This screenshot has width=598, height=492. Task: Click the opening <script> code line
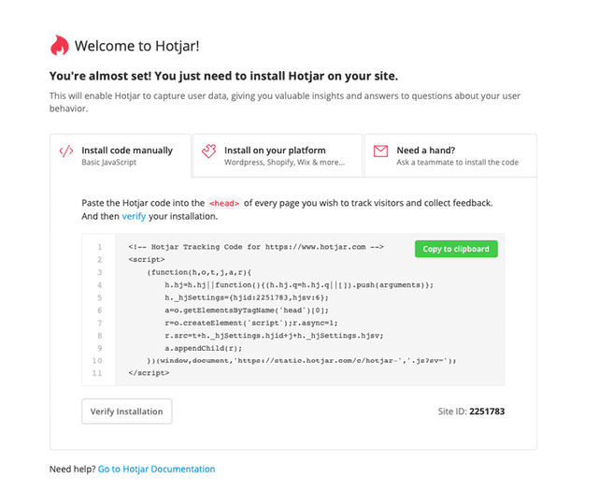(147, 259)
